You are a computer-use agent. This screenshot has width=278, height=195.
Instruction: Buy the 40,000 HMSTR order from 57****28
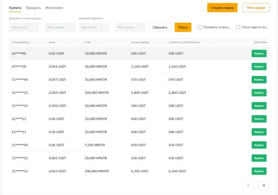tap(259, 67)
